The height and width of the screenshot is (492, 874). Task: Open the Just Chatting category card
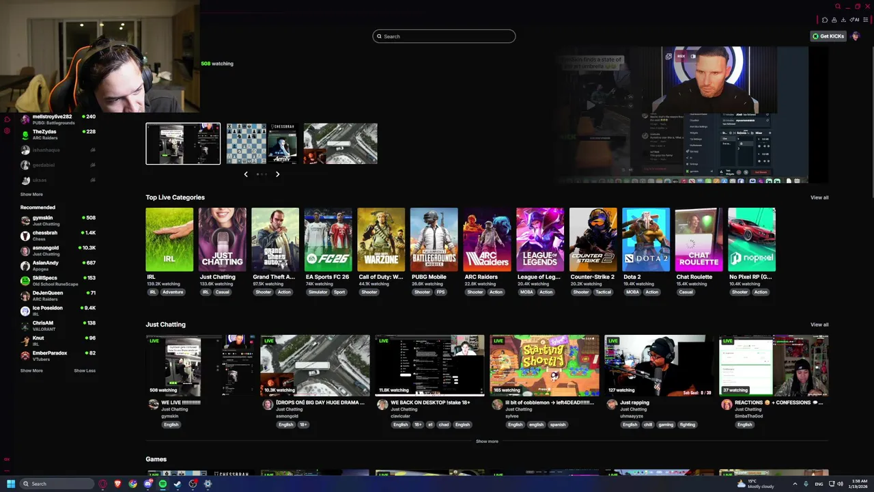222,240
